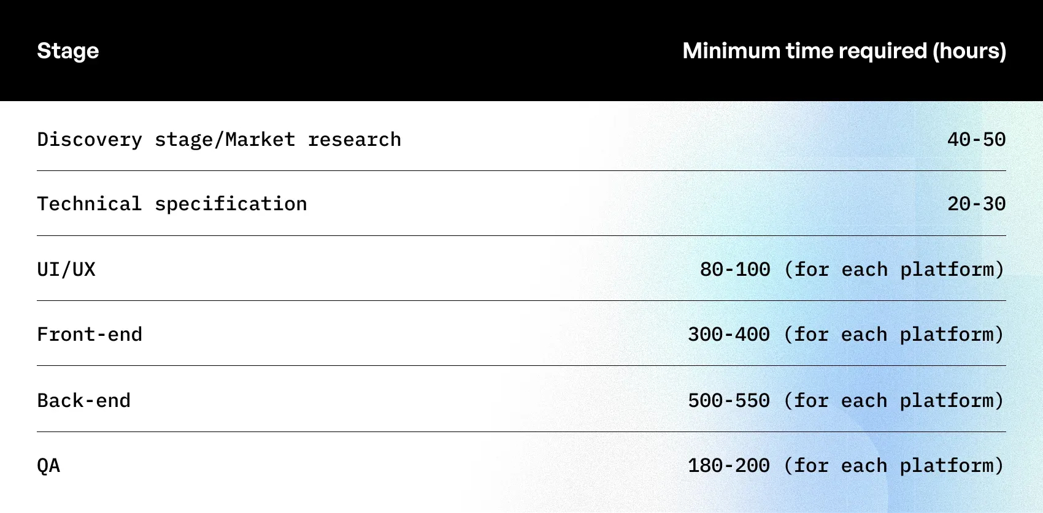Click the Stage column header

click(x=67, y=51)
